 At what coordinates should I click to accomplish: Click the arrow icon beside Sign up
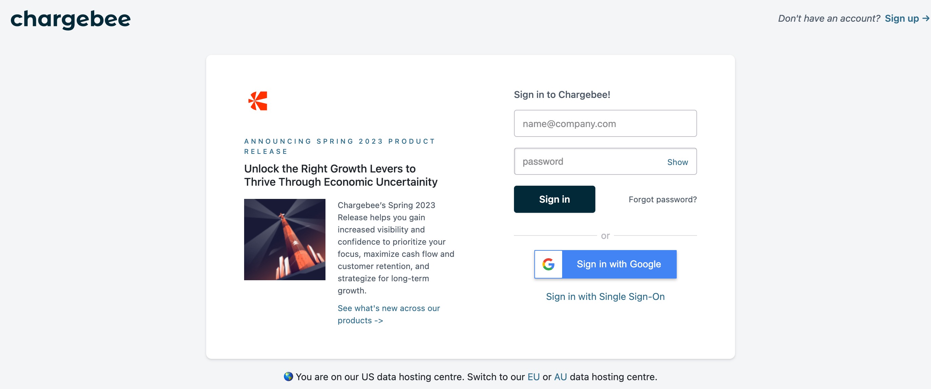point(925,18)
